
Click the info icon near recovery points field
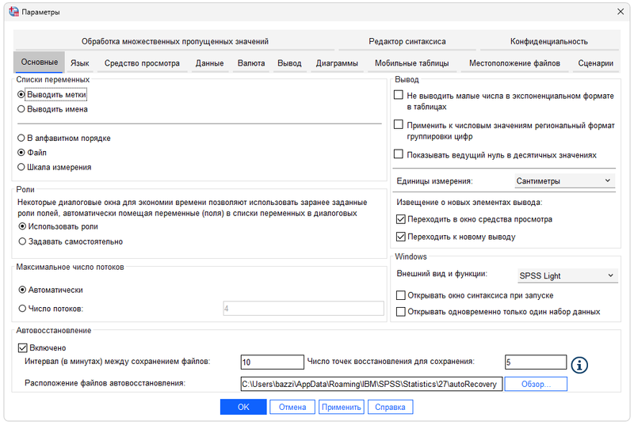pyautogui.click(x=581, y=364)
